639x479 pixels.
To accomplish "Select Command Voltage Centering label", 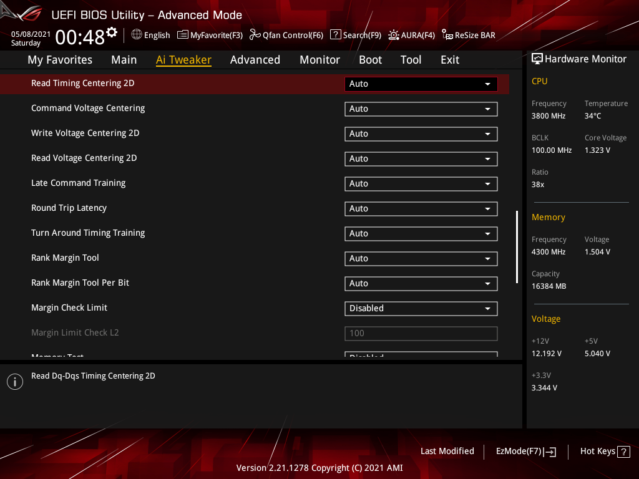I will point(88,108).
